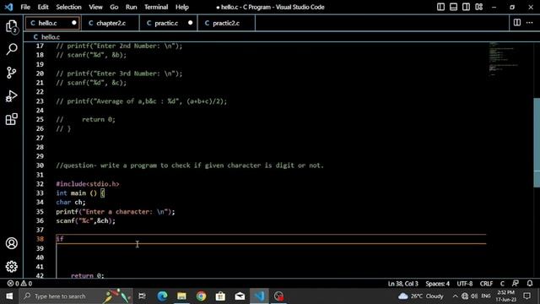Open errors and warnings status indicator
The image size is (540, 304).
click(19, 284)
